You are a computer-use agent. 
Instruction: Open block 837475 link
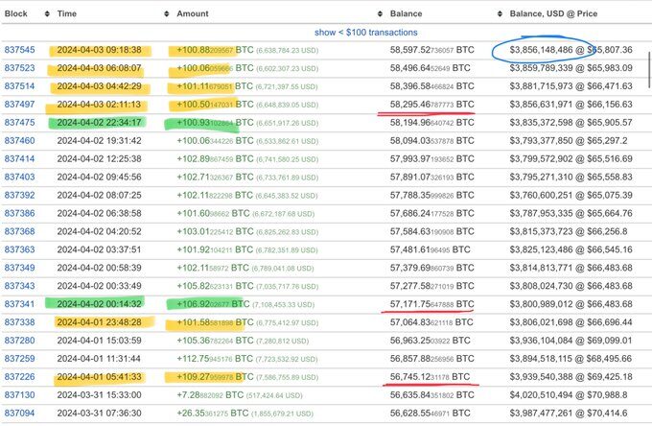pyautogui.click(x=20, y=122)
